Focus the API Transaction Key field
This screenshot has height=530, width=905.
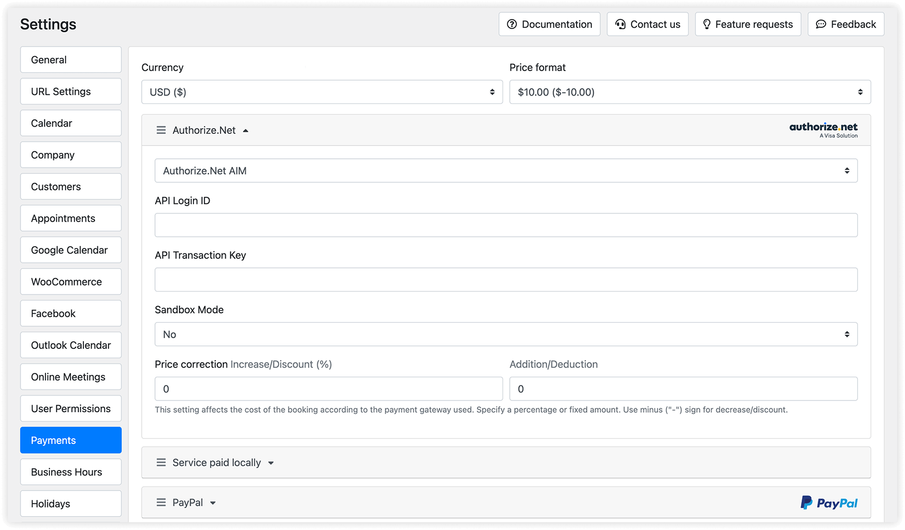[x=506, y=280]
